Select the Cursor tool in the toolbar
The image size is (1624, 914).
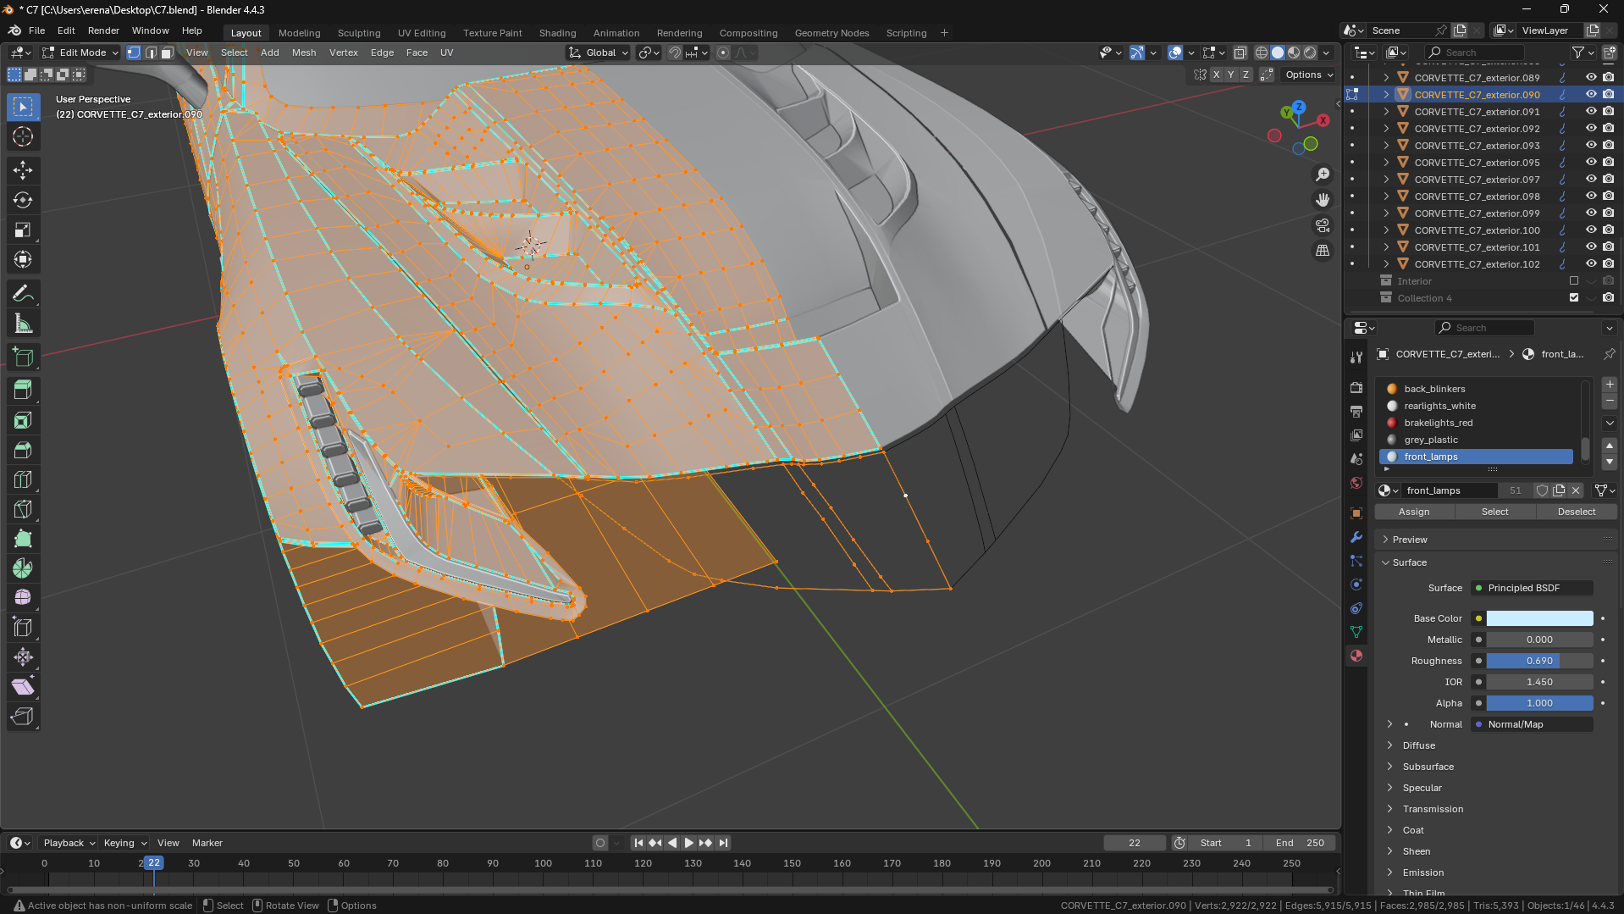coord(23,136)
